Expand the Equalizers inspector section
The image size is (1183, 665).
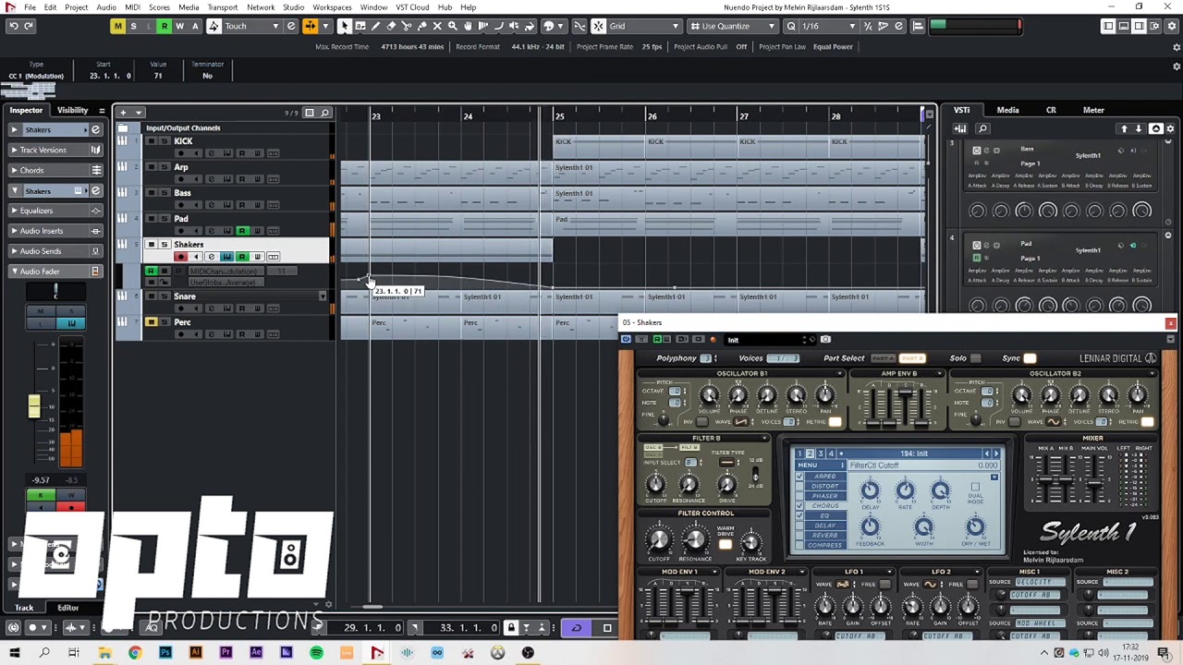point(54,211)
